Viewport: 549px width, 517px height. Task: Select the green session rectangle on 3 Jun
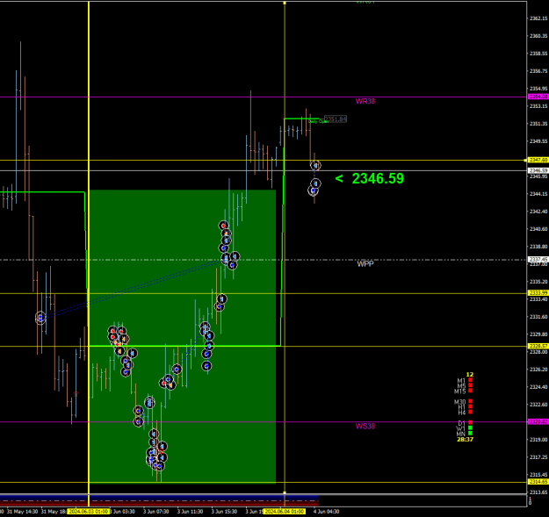tap(182, 336)
